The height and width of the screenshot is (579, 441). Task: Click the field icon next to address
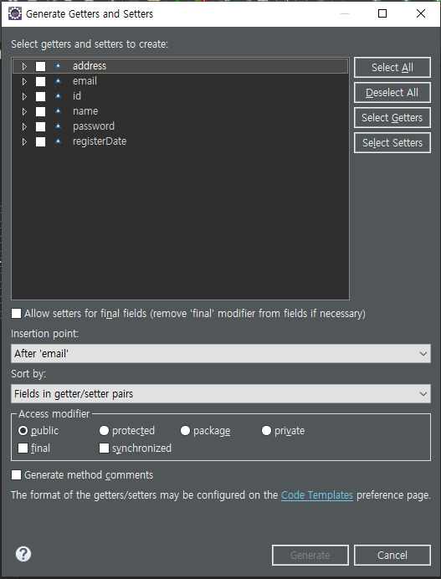coord(58,66)
